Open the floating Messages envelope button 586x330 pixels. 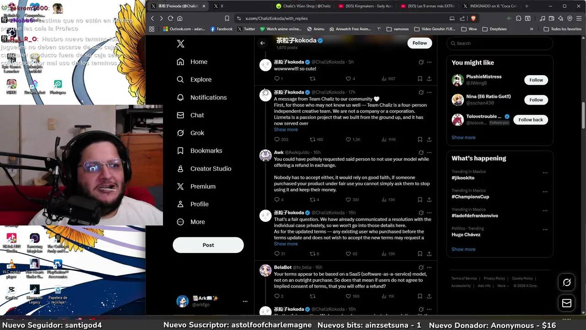567,303
